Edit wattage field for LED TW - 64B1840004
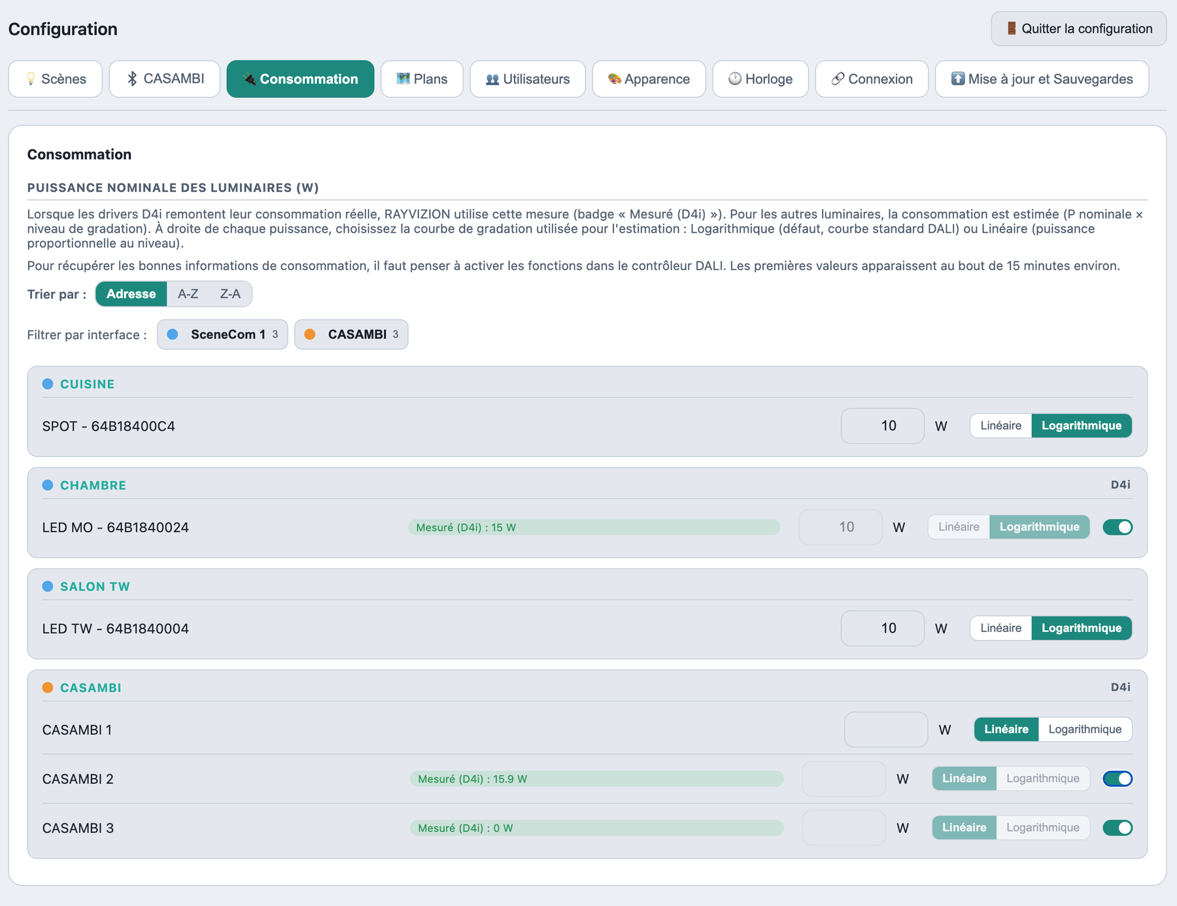Screen dimensions: 1177x906 (883, 628)
